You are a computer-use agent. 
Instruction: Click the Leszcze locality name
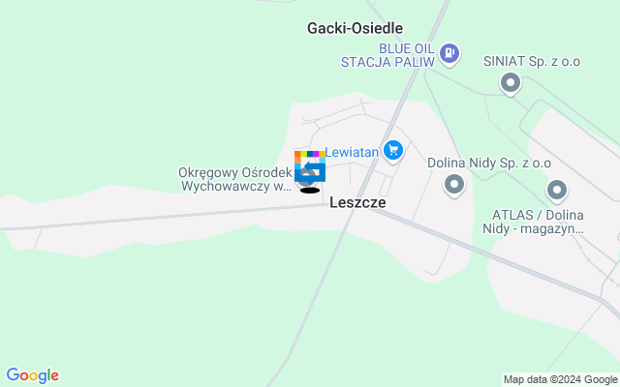click(357, 202)
